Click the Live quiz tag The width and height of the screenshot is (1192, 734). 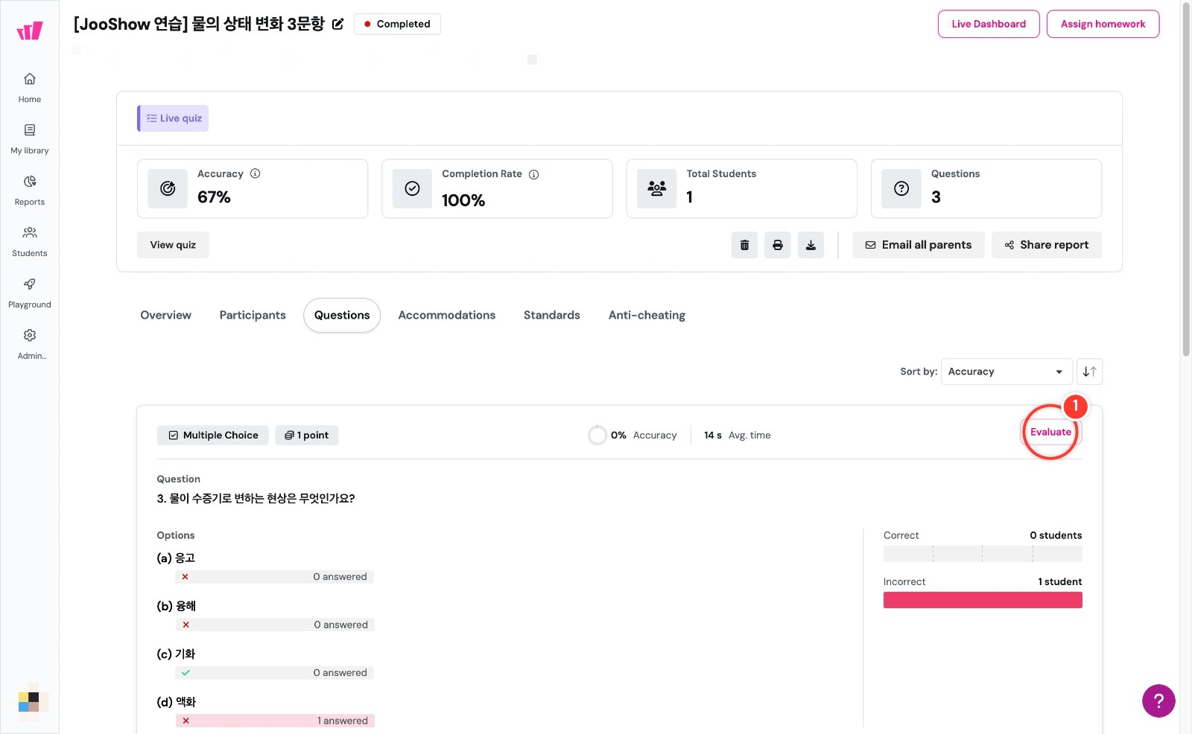[173, 118]
